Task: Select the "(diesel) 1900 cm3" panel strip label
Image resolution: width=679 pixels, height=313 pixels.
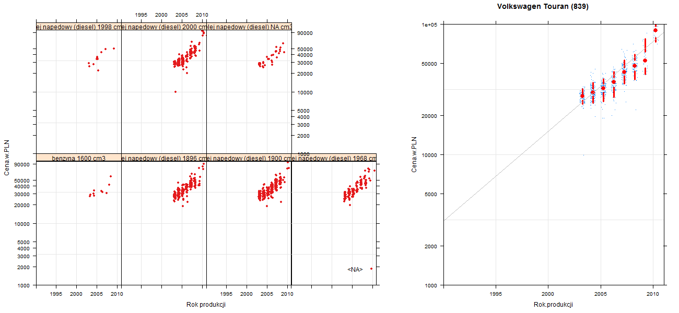Action: point(249,158)
